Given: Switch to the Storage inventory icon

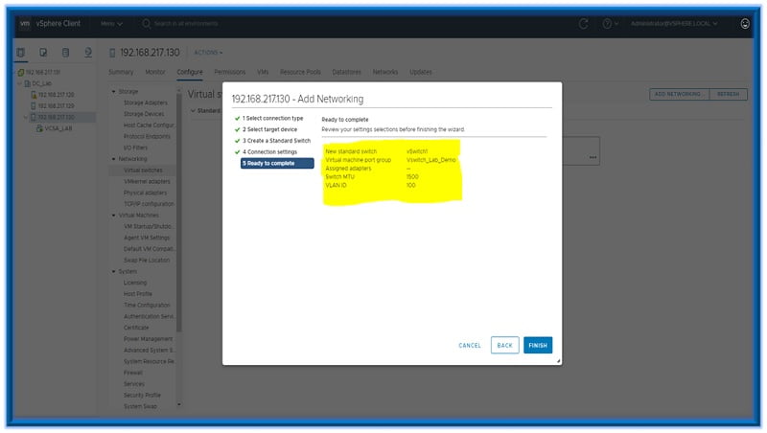Looking at the screenshot, I should coord(65,52).
